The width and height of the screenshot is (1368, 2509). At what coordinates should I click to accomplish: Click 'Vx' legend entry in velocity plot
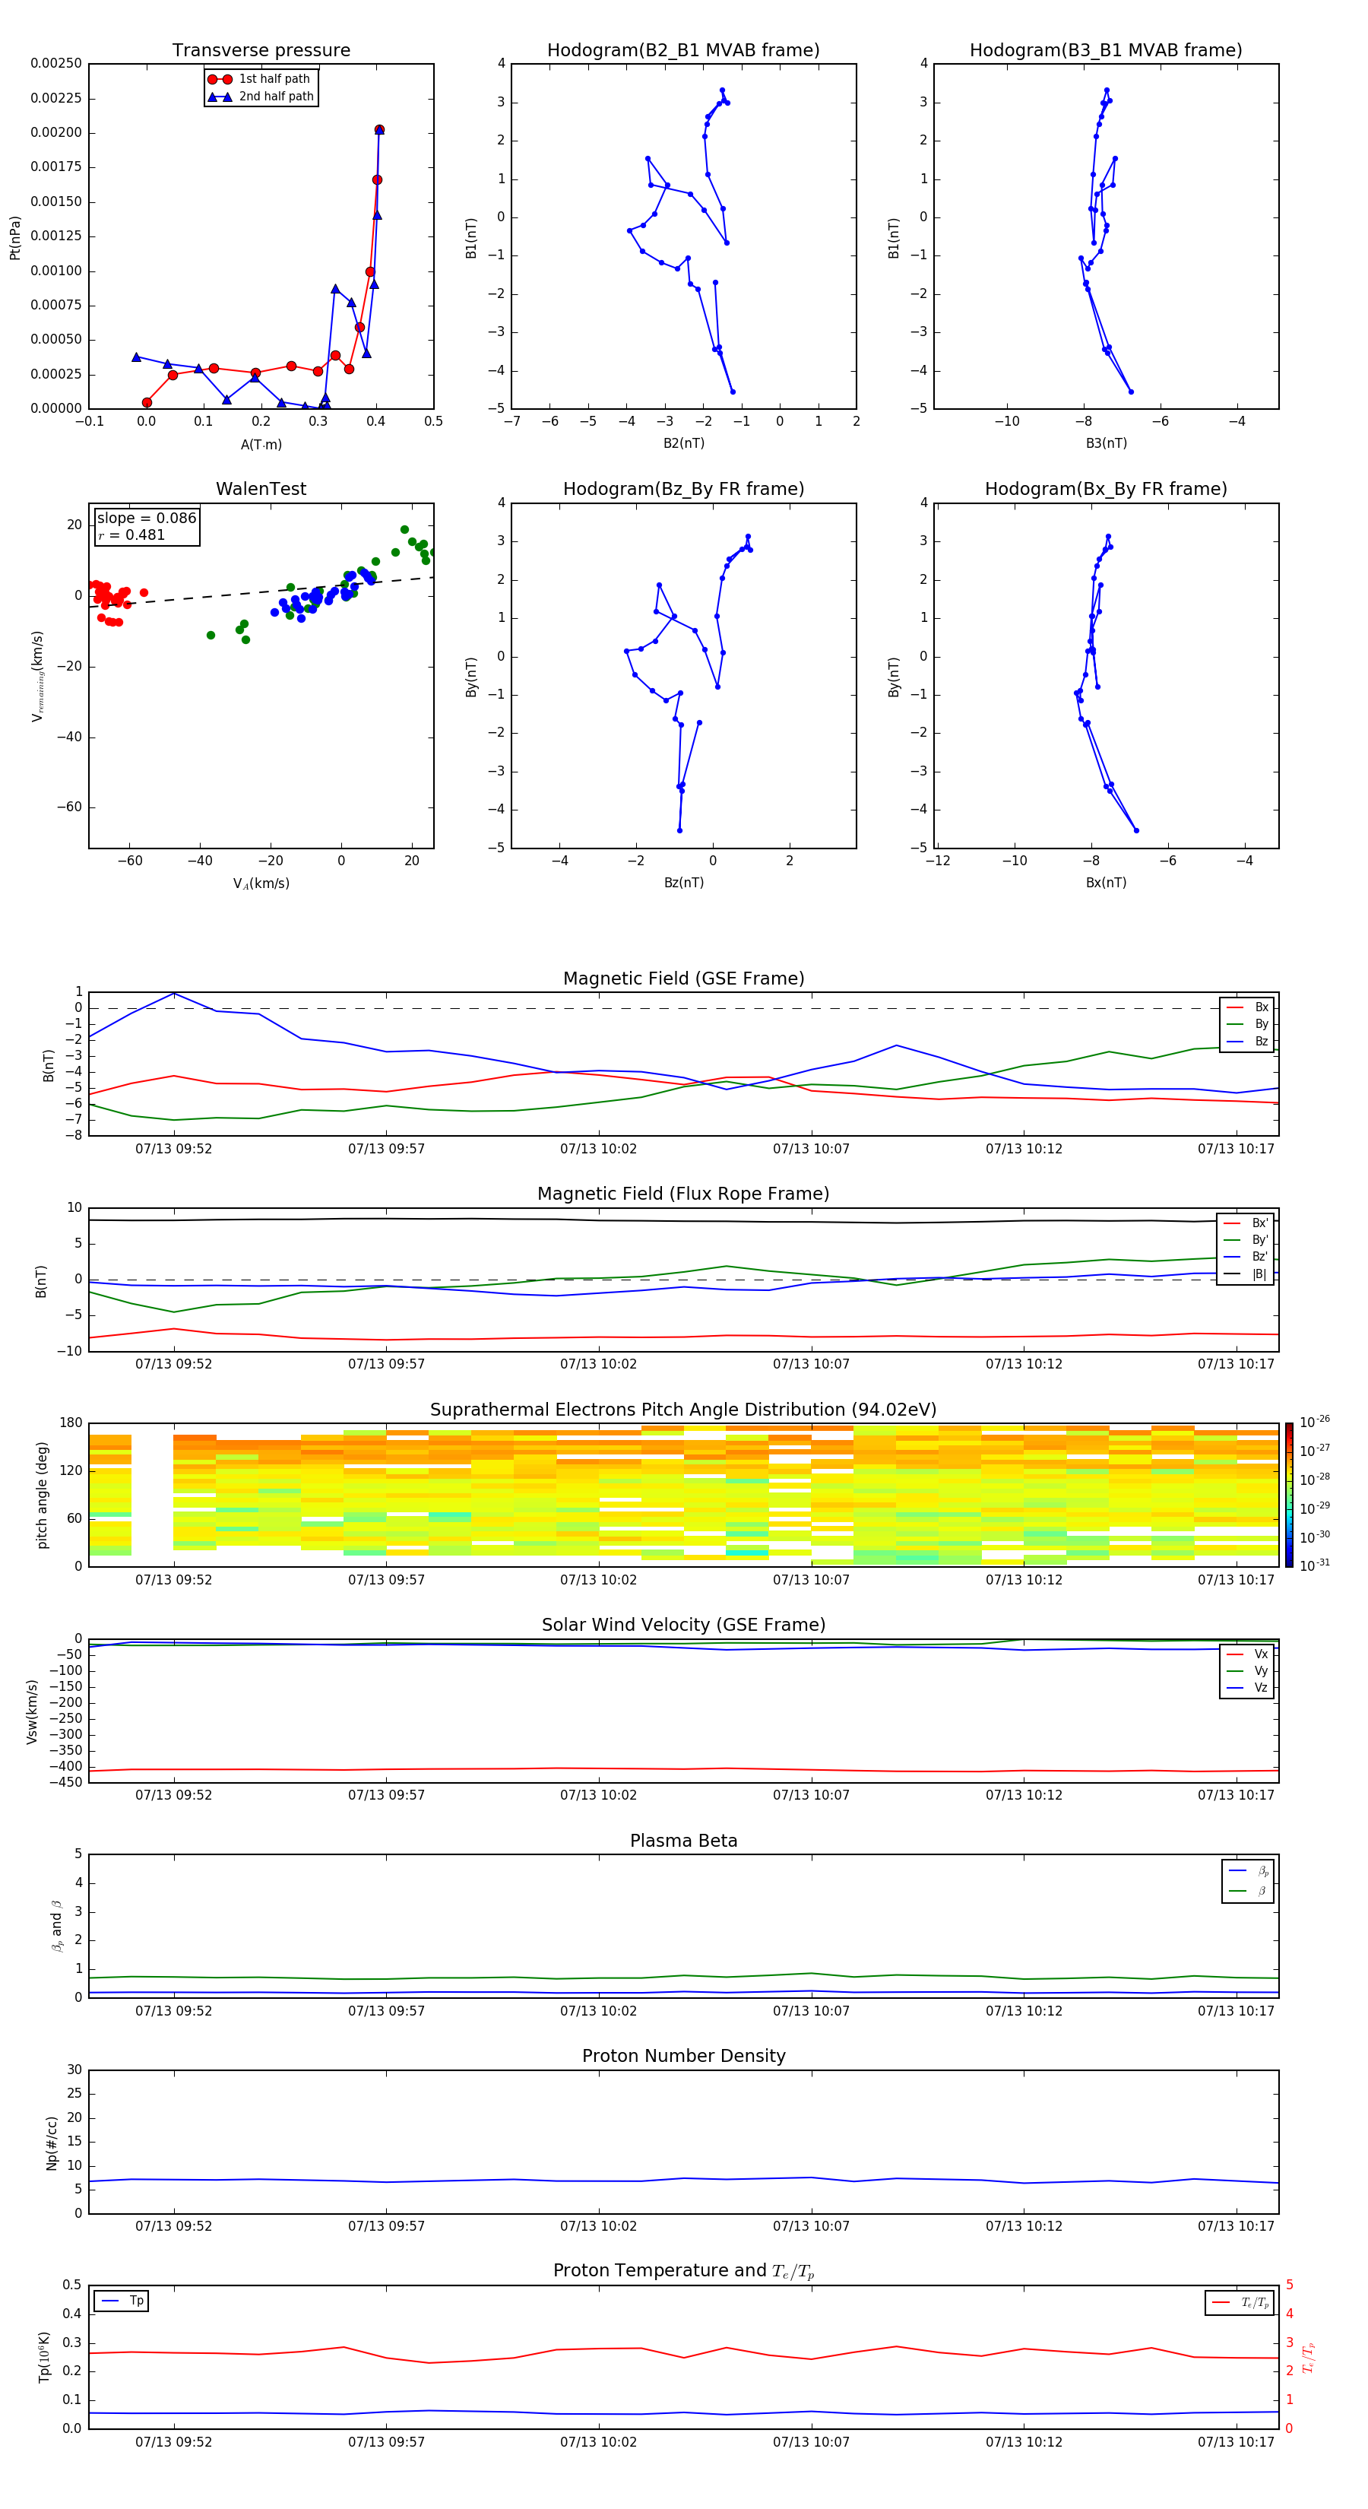tap(1247, 1654)
